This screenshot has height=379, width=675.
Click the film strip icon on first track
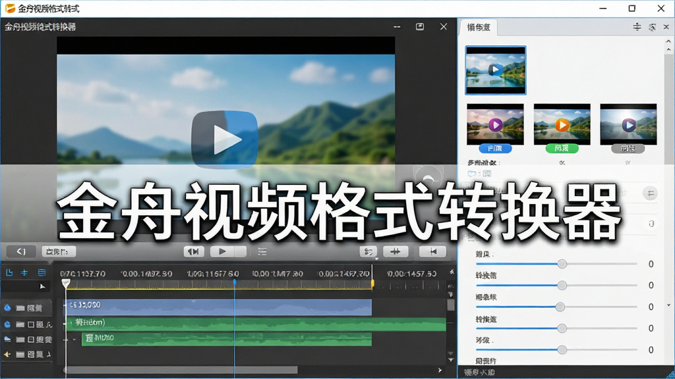tap(20, 308)
